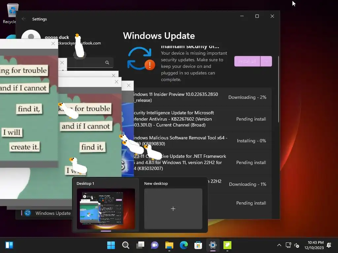Maximize the Settings window
The height and width of the screenshot is (253, 338).
pos(257,16)
